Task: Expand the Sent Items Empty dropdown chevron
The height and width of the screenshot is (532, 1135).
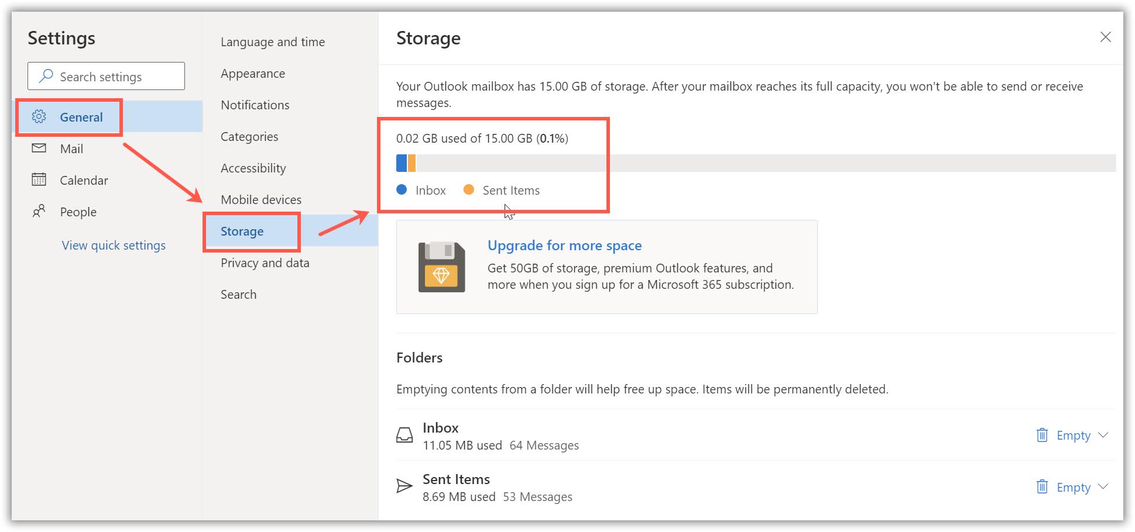Action: (1103, 486)
